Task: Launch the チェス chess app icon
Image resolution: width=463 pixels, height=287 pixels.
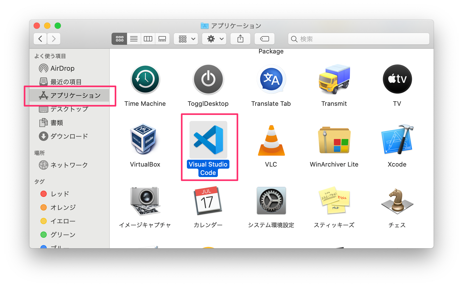Action: [x=397, y=201]
